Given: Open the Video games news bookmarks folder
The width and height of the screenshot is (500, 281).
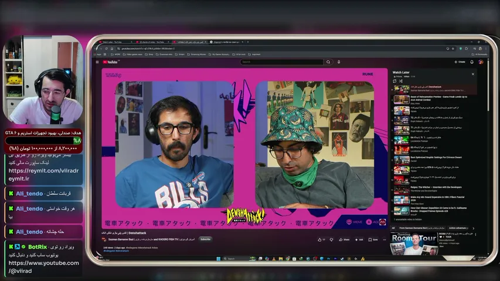Looking at the screenshot, I should click(x=132, y=54).
